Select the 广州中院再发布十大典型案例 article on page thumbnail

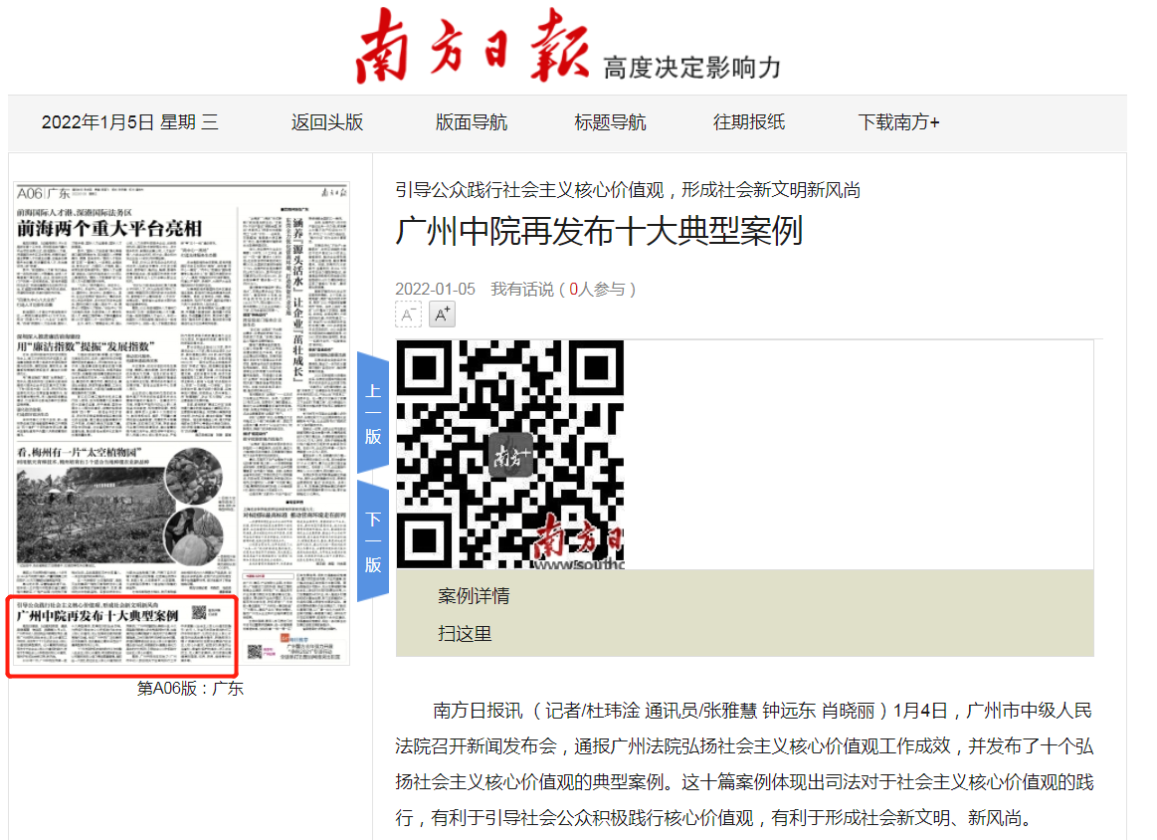point(122,636)
